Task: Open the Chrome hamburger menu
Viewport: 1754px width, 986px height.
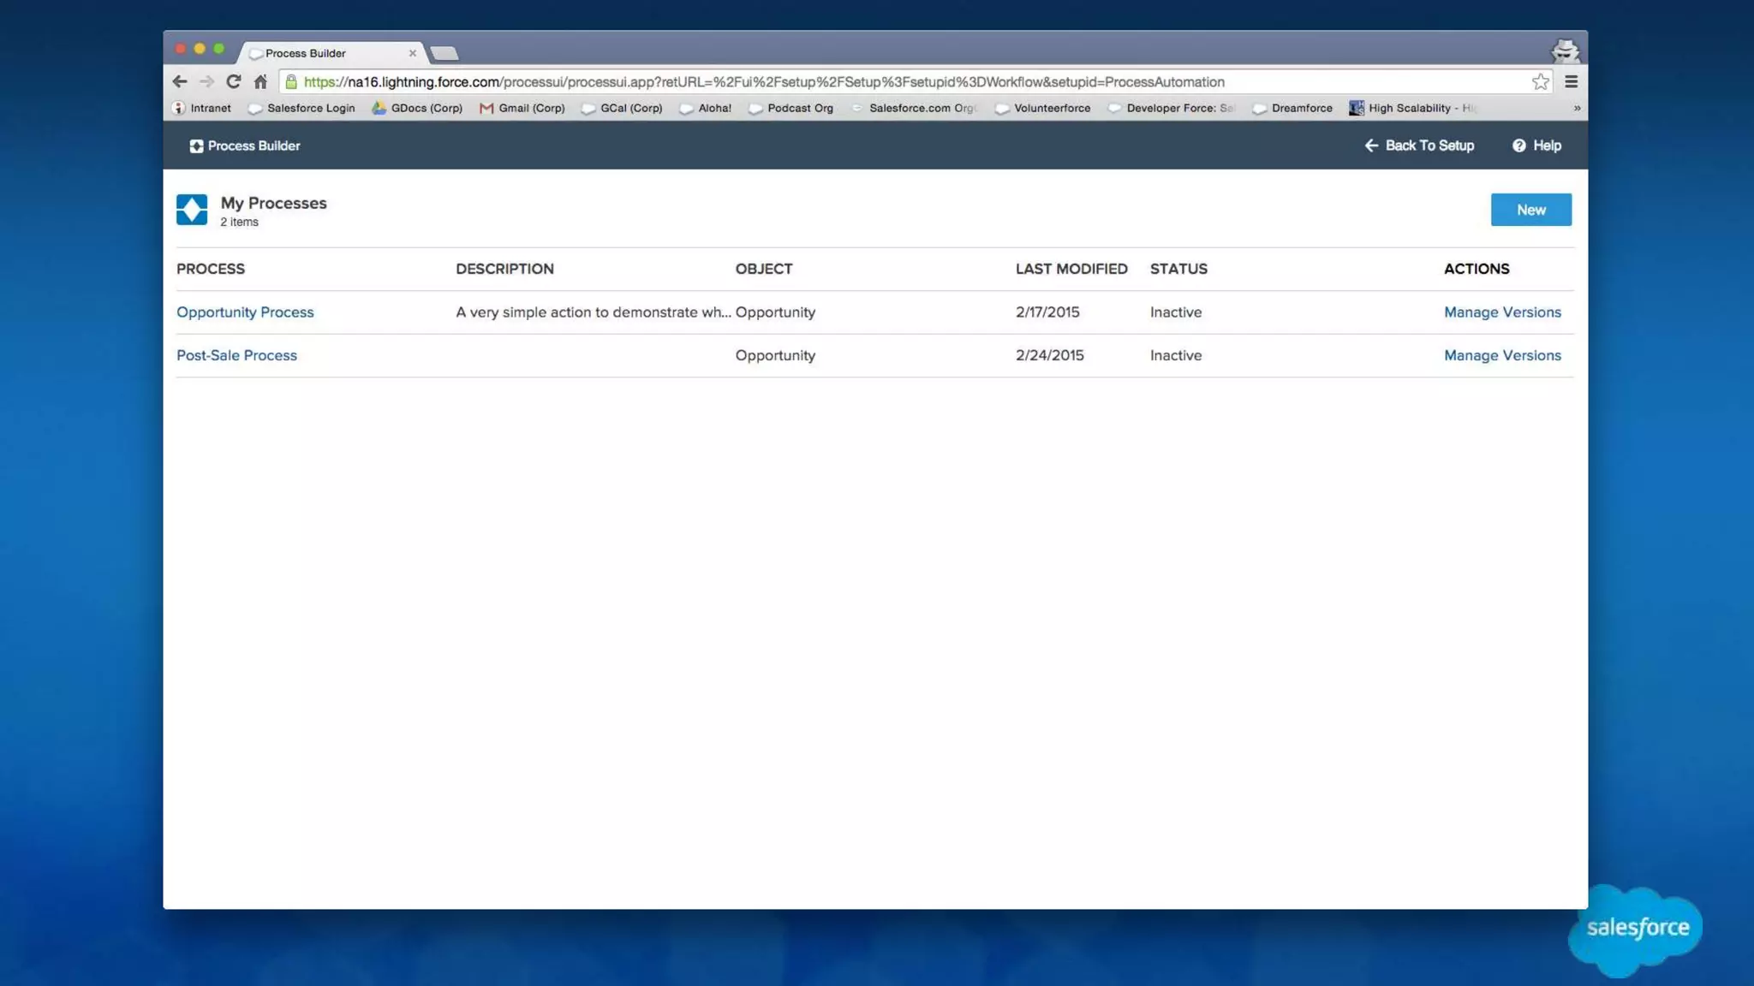Action: click(x=1571, y=81)
